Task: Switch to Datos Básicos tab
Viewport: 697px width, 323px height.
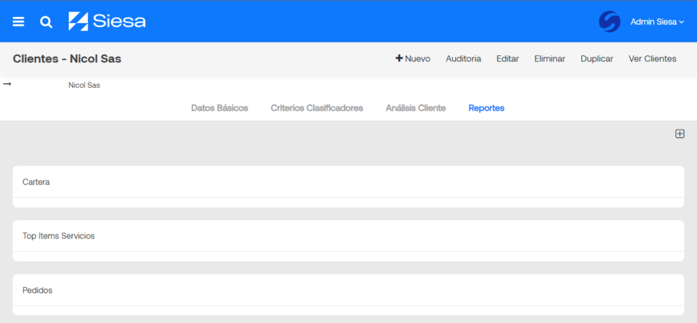Action: tap(220, 108)
